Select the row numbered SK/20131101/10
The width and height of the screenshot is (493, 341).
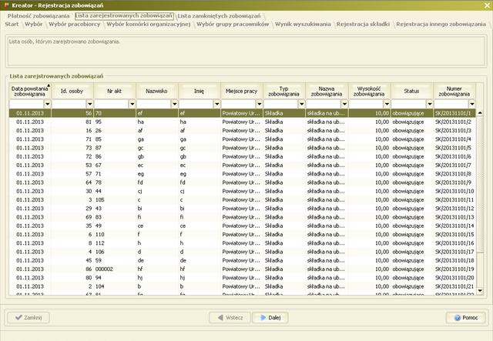click(242, 191)
